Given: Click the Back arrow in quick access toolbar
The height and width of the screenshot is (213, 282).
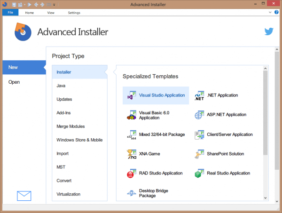Looking at the screenshot, I should (x=36, y=5).
